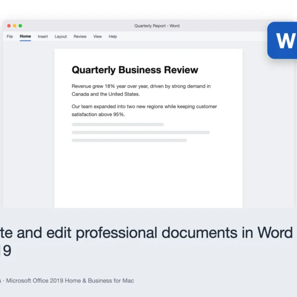The image size is (297, 297).
Task: Click the 'Revenue grew 18%' paragraph
Action: [x=141, y=90]
